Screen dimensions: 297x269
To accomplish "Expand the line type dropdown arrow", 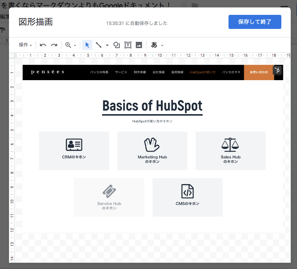I will pyautogui.click(x=107, y=45).
